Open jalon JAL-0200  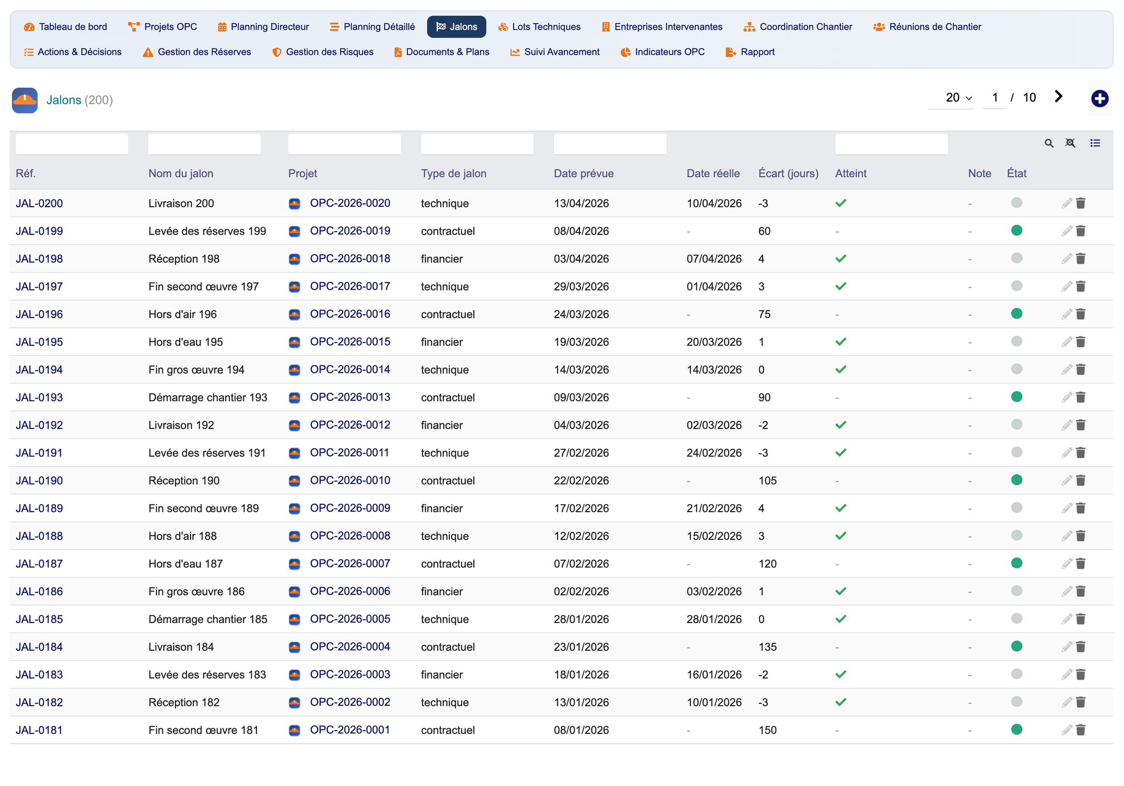[39, 203]
